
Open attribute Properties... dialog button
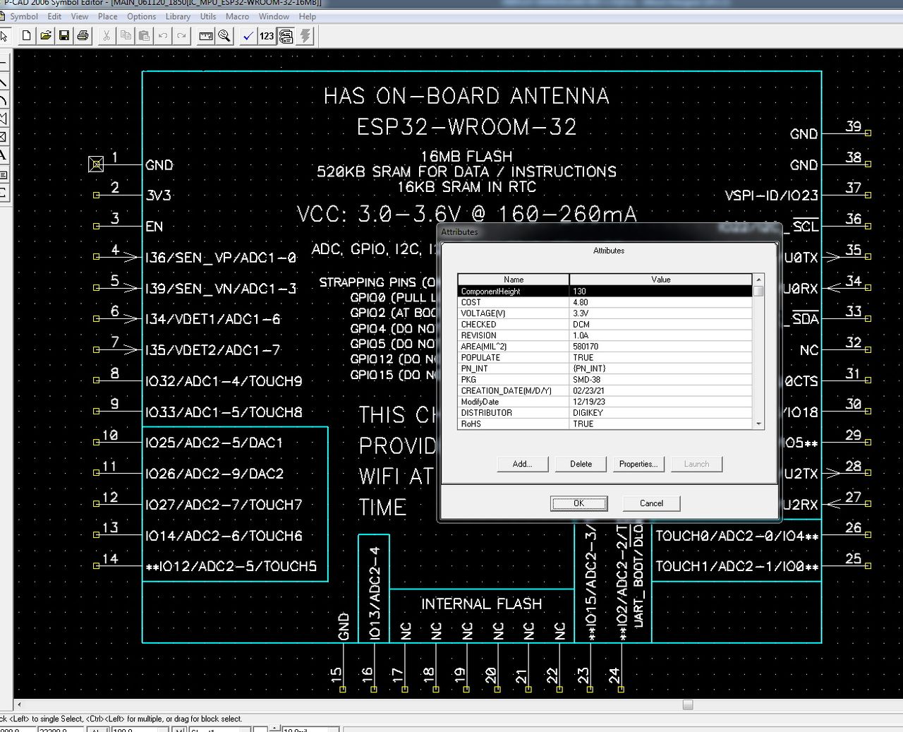(638, 464)
